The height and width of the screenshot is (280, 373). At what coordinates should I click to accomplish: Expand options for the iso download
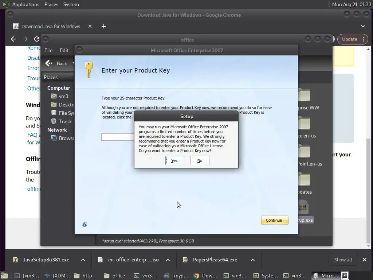click(x=168, y=260)
